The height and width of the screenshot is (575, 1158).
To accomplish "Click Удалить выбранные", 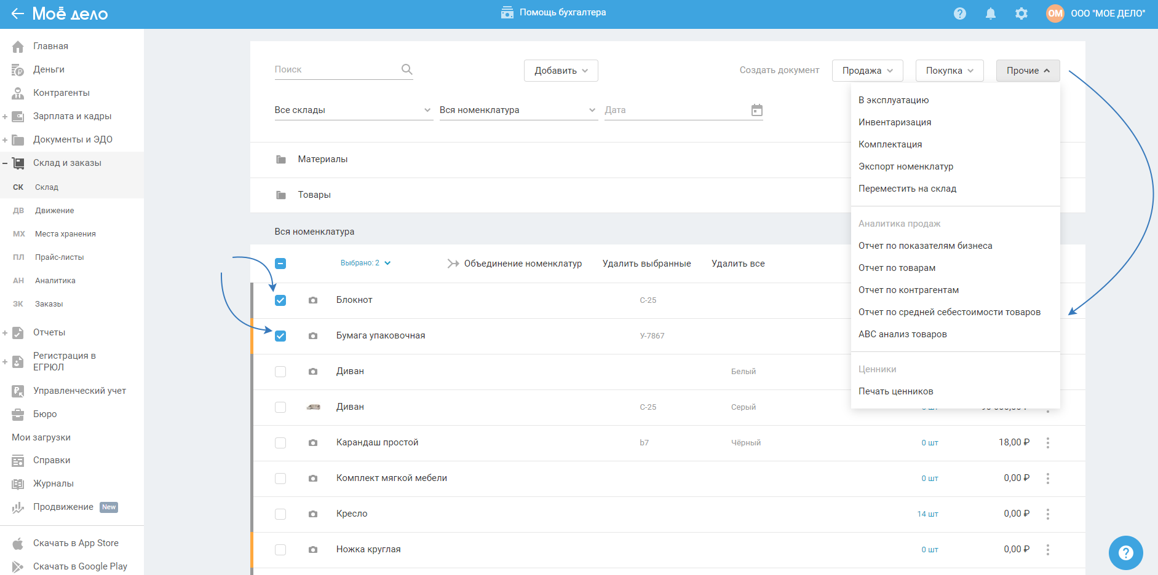I will pos(646,264).
